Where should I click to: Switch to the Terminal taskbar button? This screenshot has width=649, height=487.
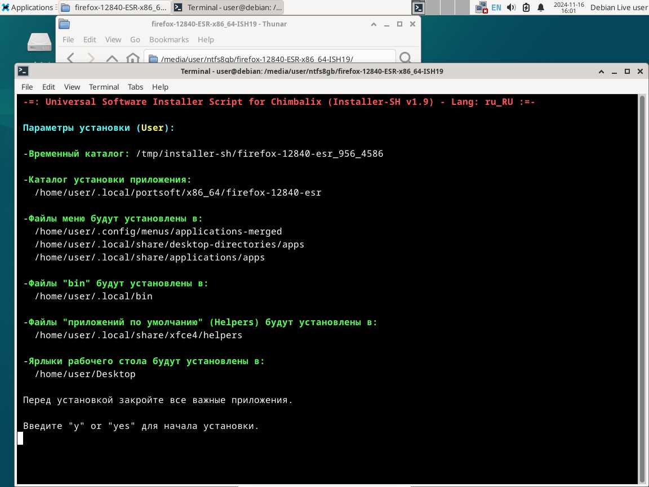(228, 7)
